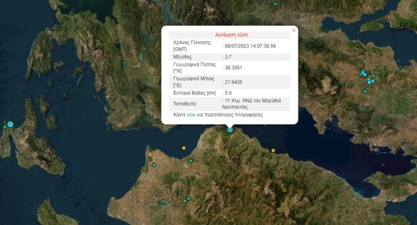Click the focal depth value '5.0'

point(228,93)
